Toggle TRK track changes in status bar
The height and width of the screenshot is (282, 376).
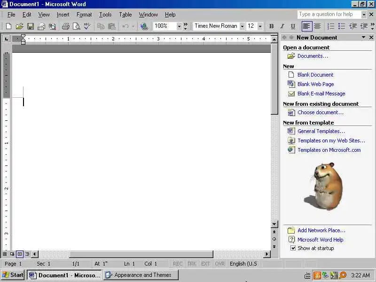(x=192, y=264)
